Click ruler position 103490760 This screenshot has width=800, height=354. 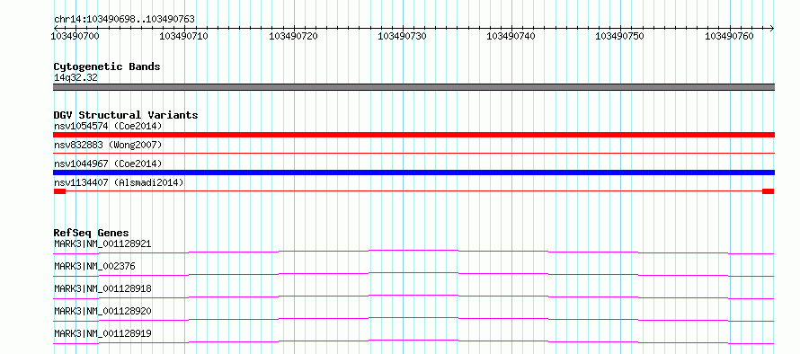click(730, 36)
